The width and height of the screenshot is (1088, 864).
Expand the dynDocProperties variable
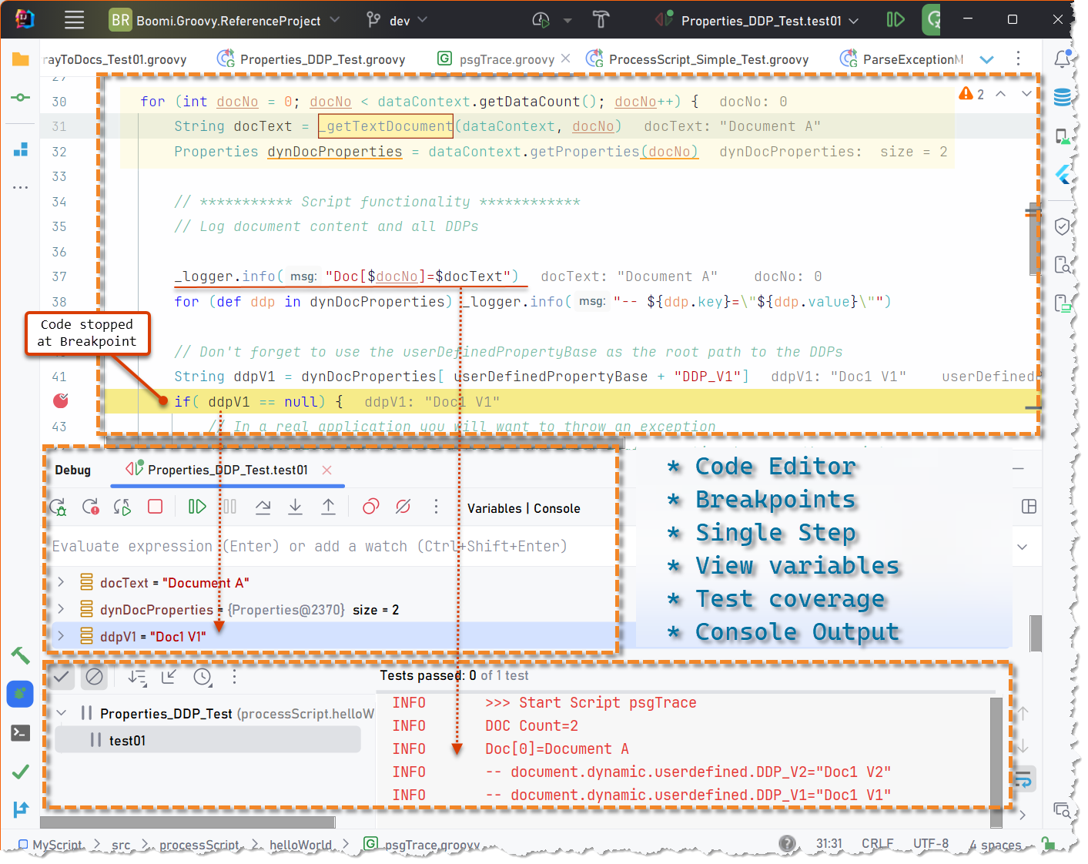[x=61, y=609]
